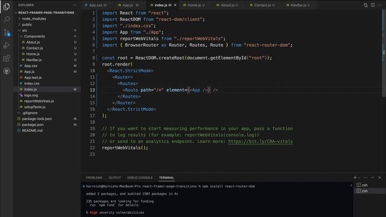
Task: Open App.js in the explorer tree
Action: click(30, 72)
